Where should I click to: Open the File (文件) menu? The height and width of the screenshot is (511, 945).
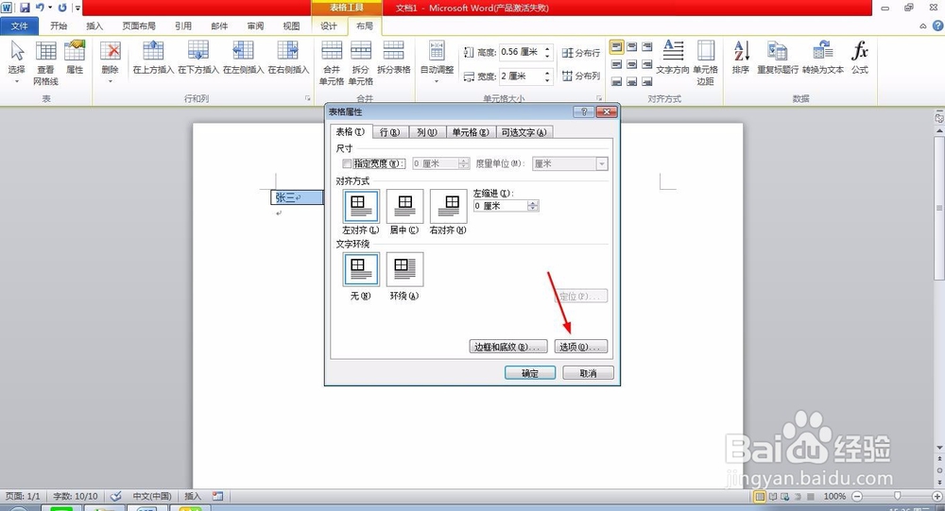click(19, 26)
